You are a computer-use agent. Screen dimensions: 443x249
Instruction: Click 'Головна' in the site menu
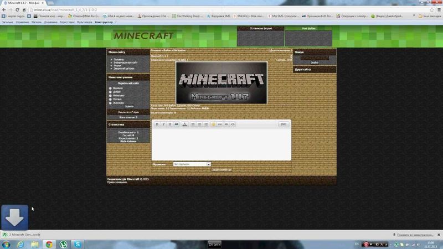coord(119,60)
